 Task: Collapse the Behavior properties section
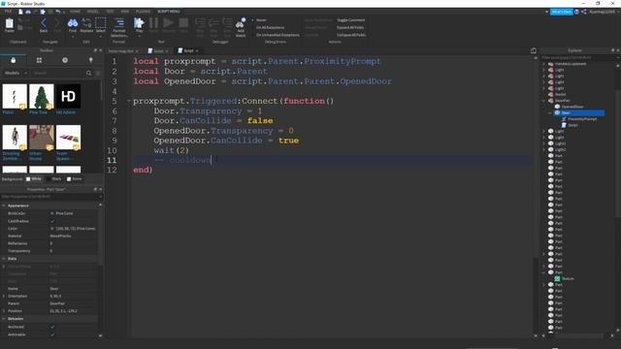[x=4, y=319]
